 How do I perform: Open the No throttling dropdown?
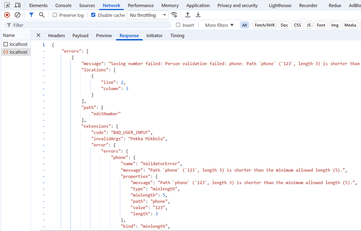pyautogui.click(x=147, y=15)
